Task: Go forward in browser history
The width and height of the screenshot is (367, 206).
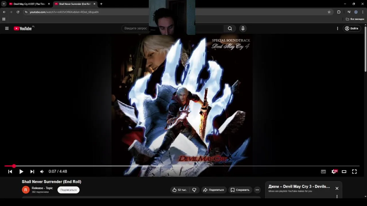Action: [11, 12]
